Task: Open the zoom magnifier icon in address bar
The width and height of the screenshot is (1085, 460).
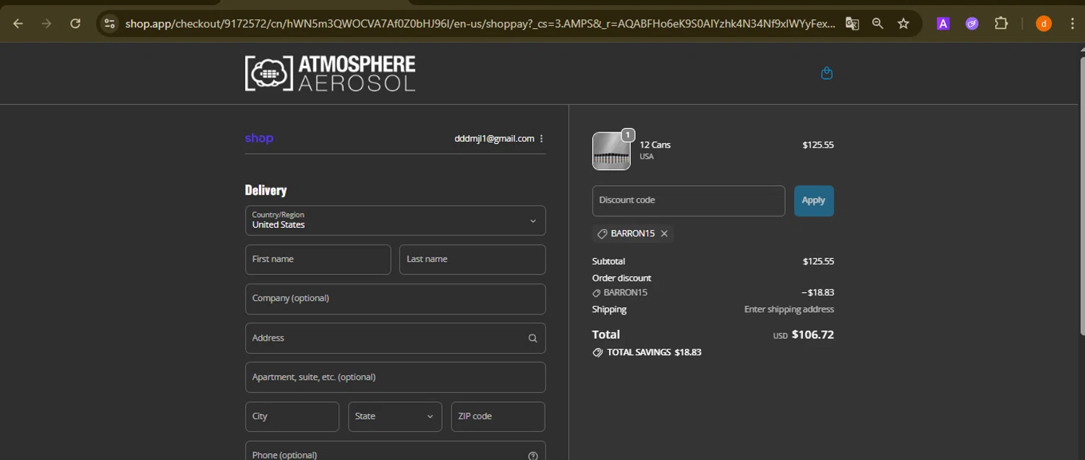Action: tap(877, 24)
